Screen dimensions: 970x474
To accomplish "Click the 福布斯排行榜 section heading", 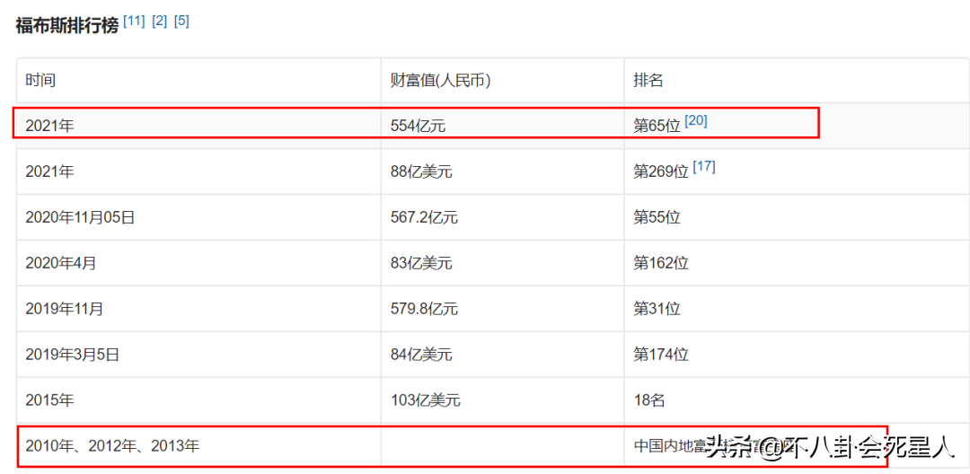I will pos(67,25).
